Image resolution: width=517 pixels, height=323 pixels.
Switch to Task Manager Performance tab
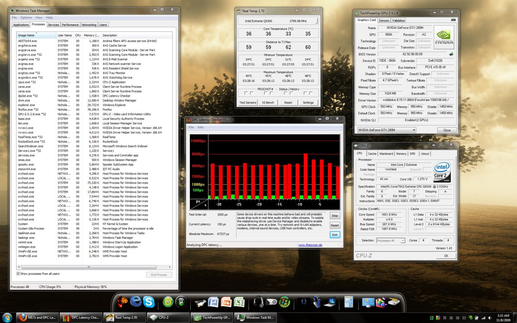pyautogui.click(x=70, y=25)
